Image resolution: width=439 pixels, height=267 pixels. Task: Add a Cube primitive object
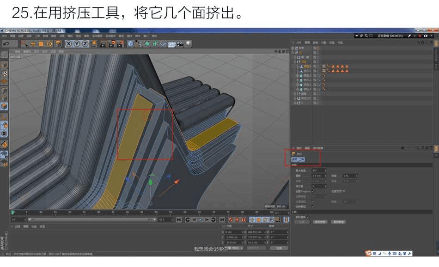click(130, 44)
